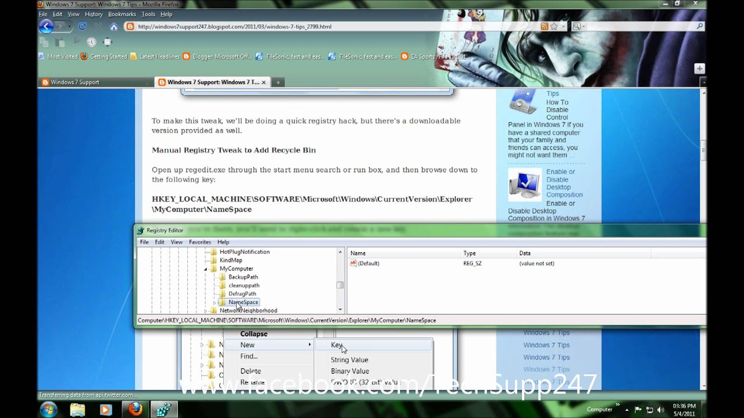This screenshot has height=418, width=744.
Task: Open the back/forward history dropdown arrow
Action: pos(69,27)
